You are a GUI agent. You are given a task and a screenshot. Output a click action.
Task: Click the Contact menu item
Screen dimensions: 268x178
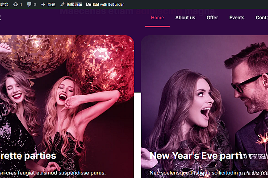click(262, 18)
